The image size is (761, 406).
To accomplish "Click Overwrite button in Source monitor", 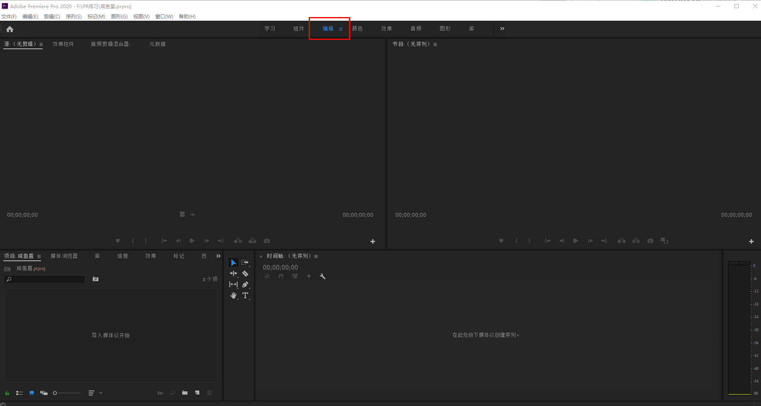I will click(253, 241).
